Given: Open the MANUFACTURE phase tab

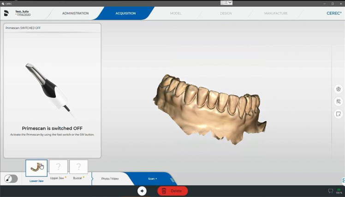Looking at the screenshot, I should (x=276, y=13).
